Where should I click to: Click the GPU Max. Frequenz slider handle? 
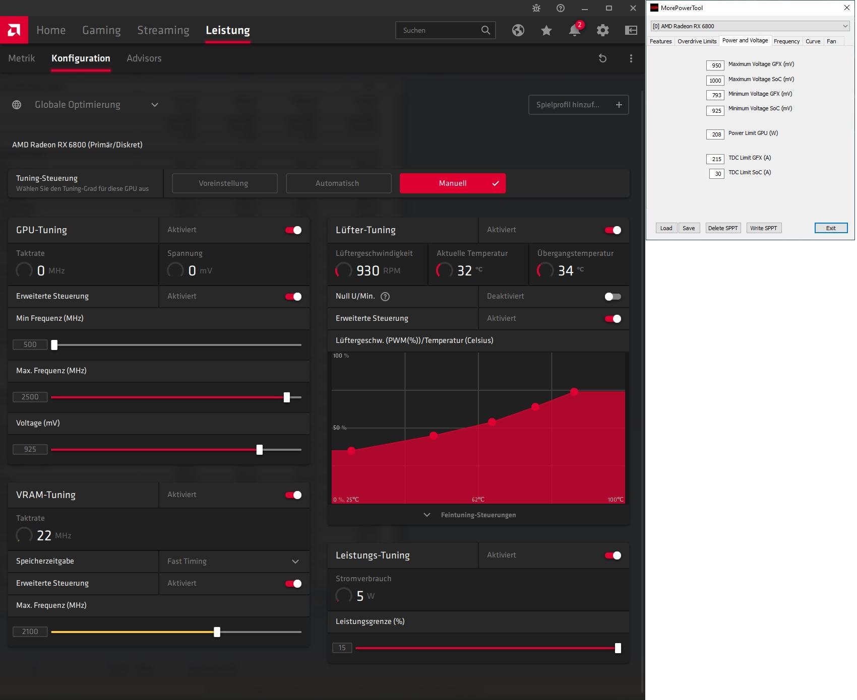tap(287, 397)
